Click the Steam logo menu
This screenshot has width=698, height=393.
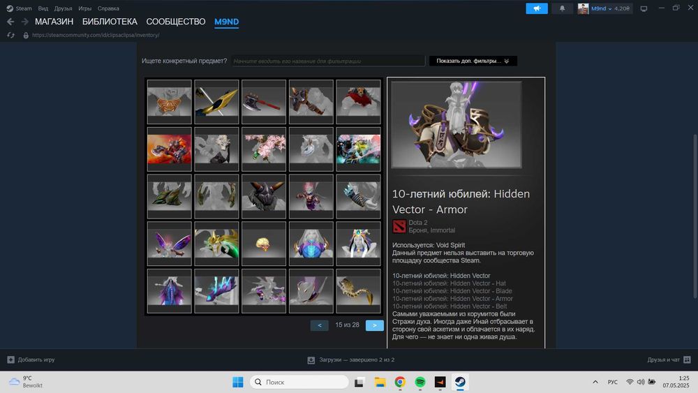(x=19, y=8)
